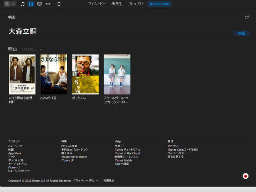Open the ウィッシュリスト link
256x192 pixels.
pos(176,153)
